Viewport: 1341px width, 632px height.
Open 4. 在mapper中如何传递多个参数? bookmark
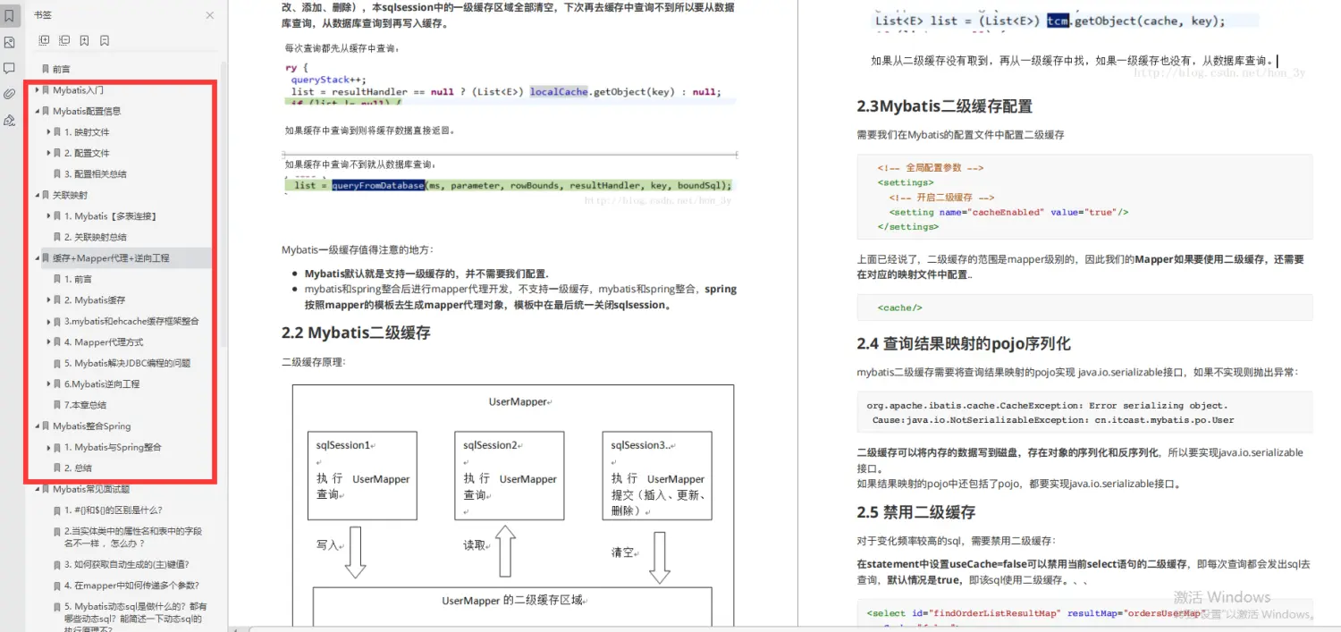tap(131, 586)
